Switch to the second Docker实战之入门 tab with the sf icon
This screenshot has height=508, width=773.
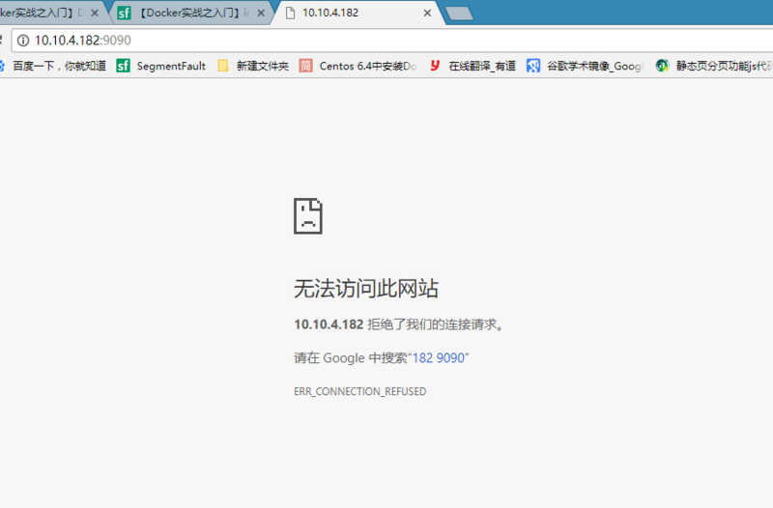(x=192, y=13)
